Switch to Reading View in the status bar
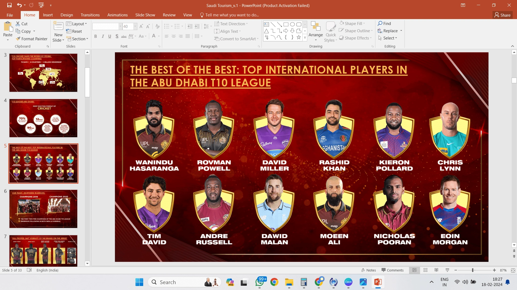517x290 pixels. click(x=436, y=270)
